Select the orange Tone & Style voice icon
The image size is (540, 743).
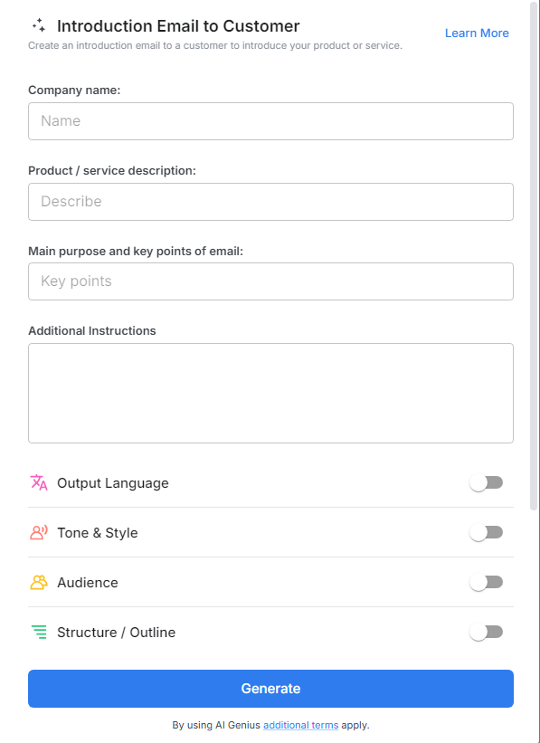click(x=38, y=532)
